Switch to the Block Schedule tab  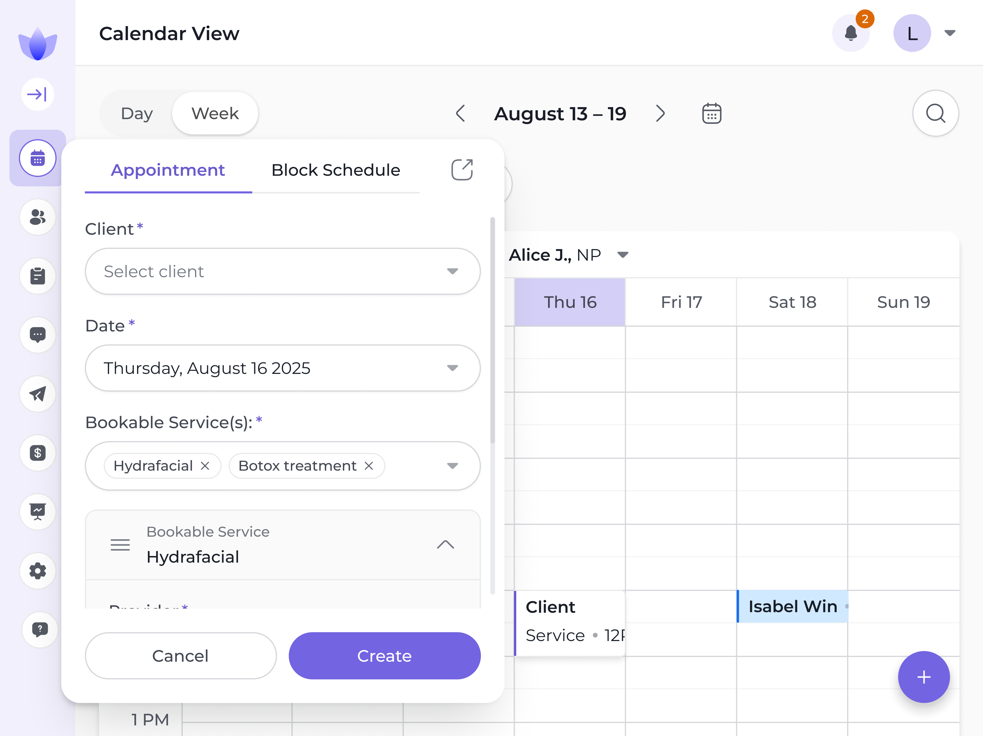coord(336,170)
